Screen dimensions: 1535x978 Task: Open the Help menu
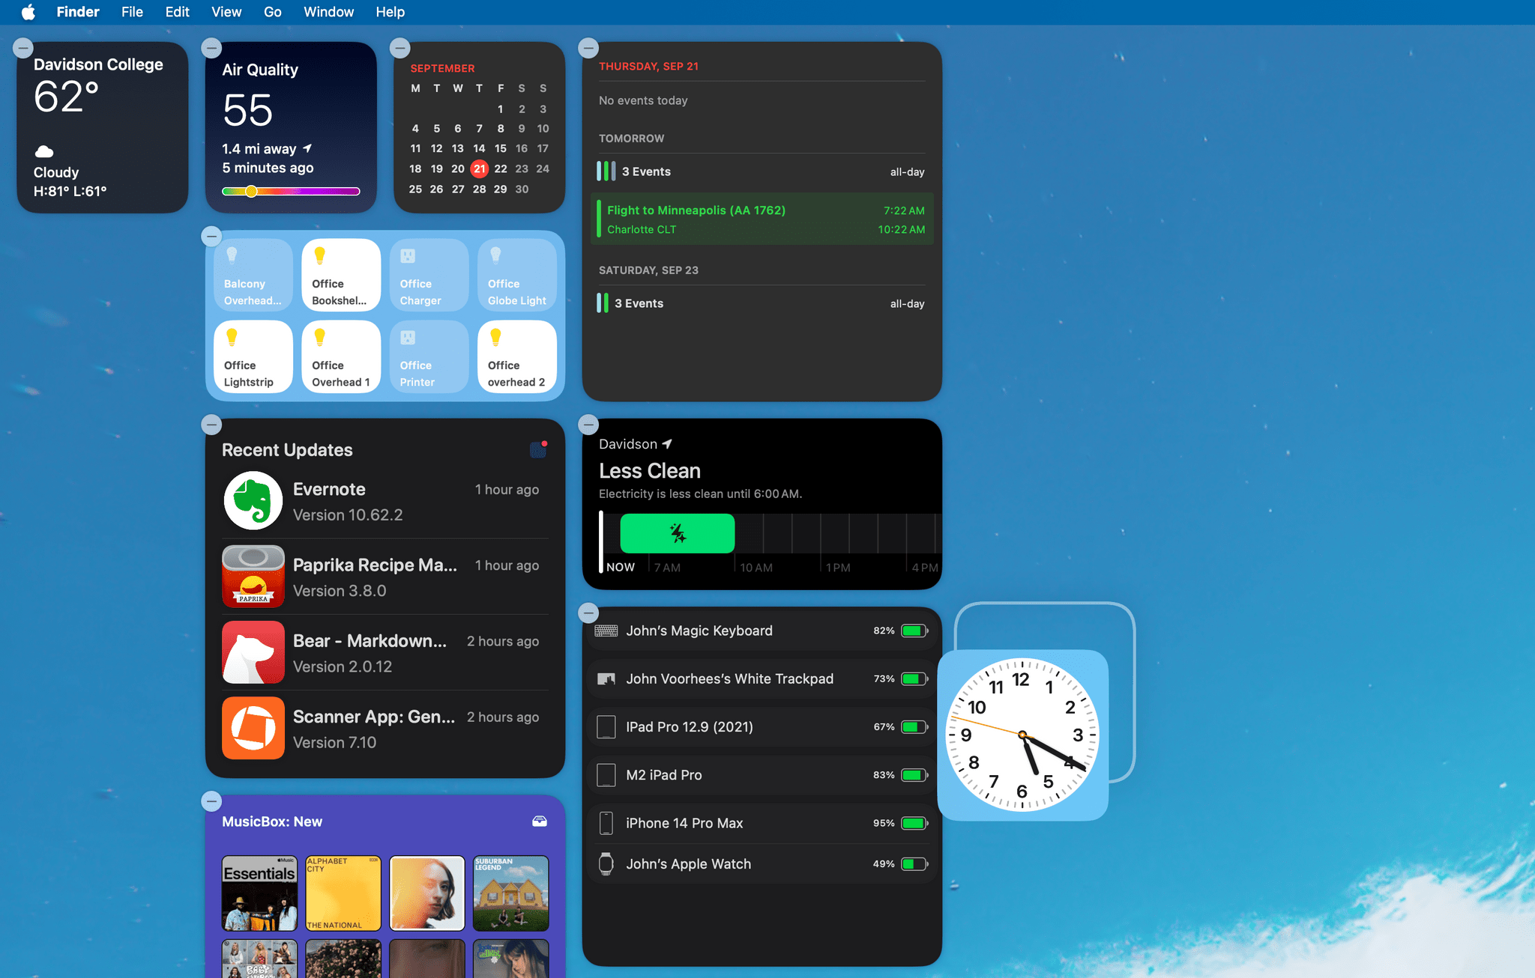click(390, 12)
